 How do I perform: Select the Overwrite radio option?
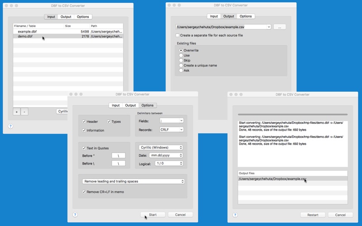coord(181,50)
